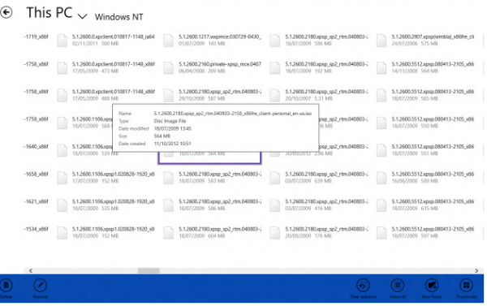The width and height of the screenshot is (487, 306).
Task: Select file icon for the 488 MB xpclient item
Action: click(x=62, y=96)
